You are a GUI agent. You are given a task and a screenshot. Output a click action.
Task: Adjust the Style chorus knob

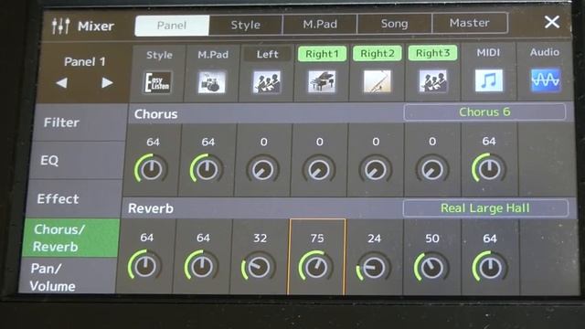[151, 169]
